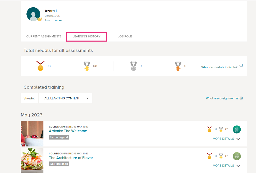Image resolution: width=256 pixels, height=173 pixels.
Task: Open The Architecture of Flavor course link
Action: click(x=71, y=158)
